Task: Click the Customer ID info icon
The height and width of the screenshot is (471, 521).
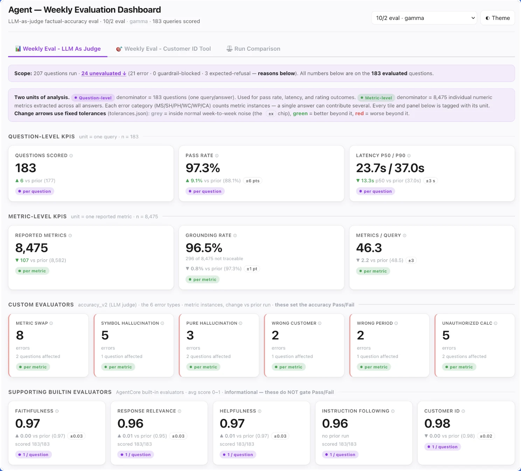Action: pyautogui.click(x=463, y=411)
